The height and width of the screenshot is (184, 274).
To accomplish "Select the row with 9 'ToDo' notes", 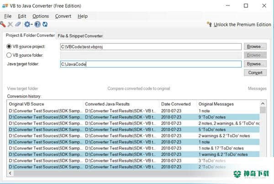I will coord(134,117).
